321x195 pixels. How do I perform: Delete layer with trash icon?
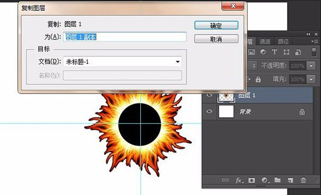pyautogui.click(x=303, y=180)
